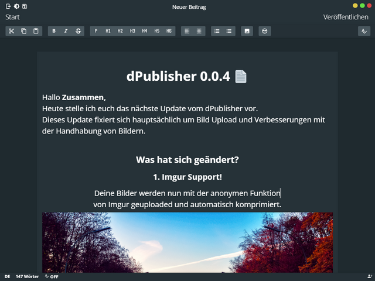The height and width of the screenshot is (281, 375).
Task: Toggle italic formatting
Action: point(66,31)
